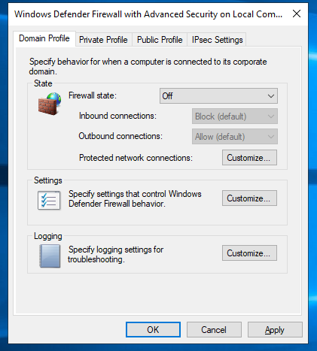
Task: Click the corporate domain description text
Action: (148, 66)
